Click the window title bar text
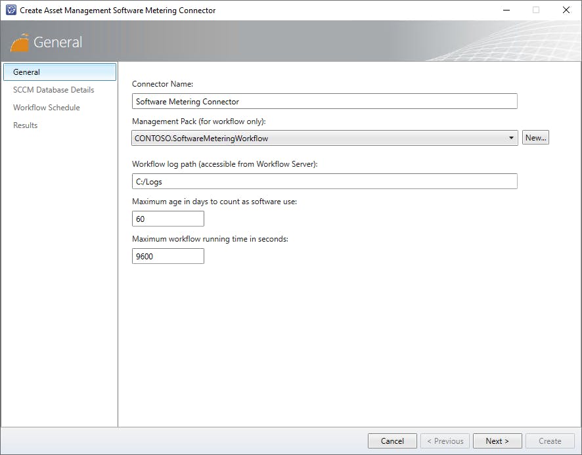 click(118, 11)
